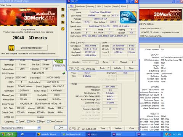Viewport: 183px width, 137px height.
Task: Enable the OpenCL checkbox in GPU-Z
Action: (x=17, y=121)
